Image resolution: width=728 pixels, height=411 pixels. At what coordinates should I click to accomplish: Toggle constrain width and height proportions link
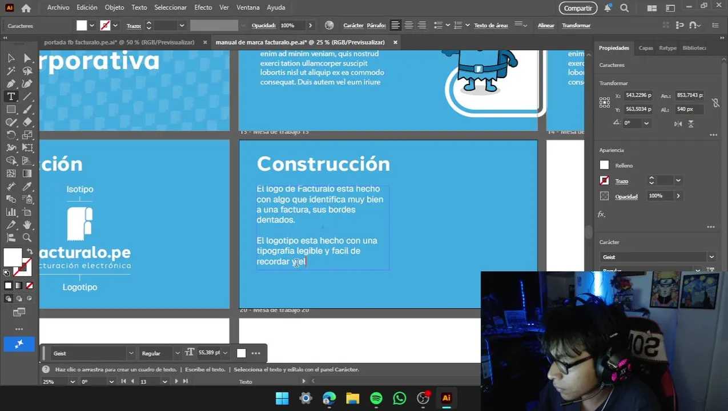(715, 103)
